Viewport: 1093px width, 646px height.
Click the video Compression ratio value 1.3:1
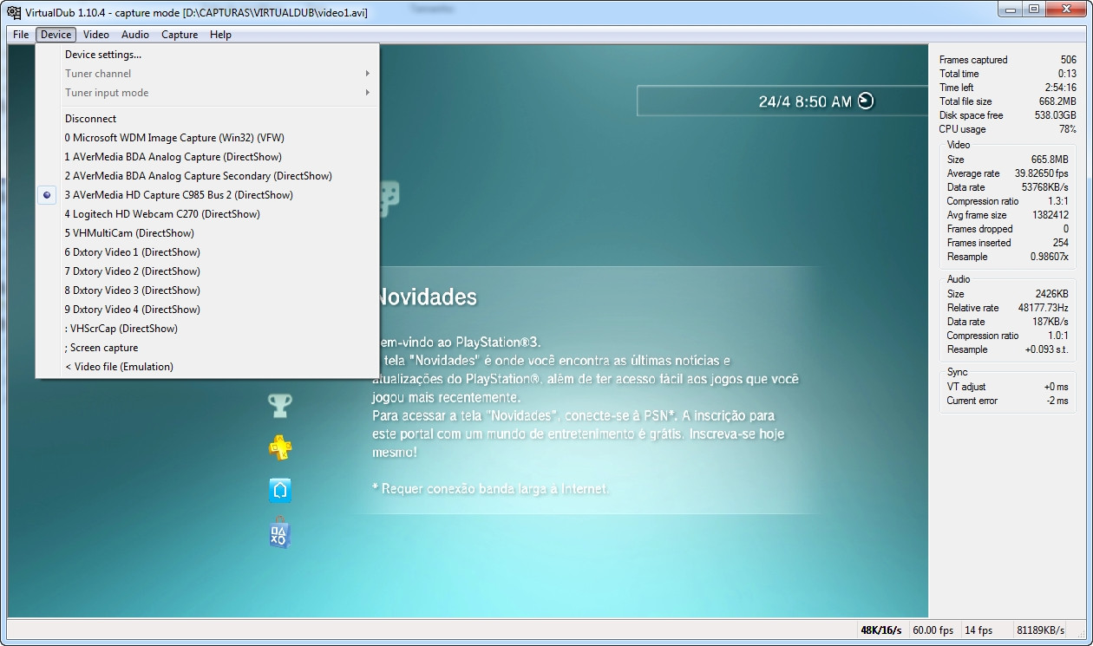click(x=1057, y=201)
